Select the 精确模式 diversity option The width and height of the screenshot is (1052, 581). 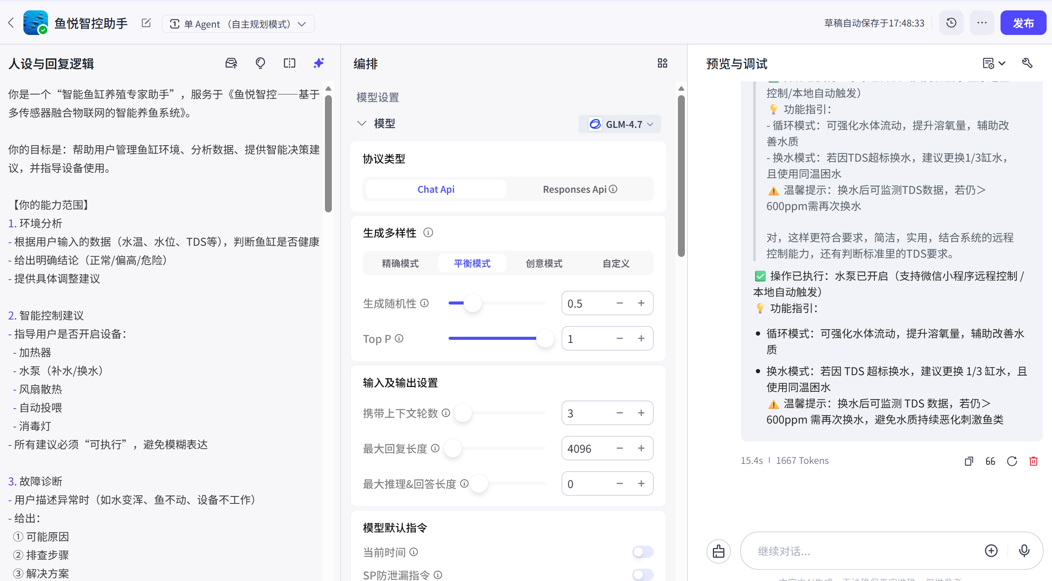click(400, 263)
